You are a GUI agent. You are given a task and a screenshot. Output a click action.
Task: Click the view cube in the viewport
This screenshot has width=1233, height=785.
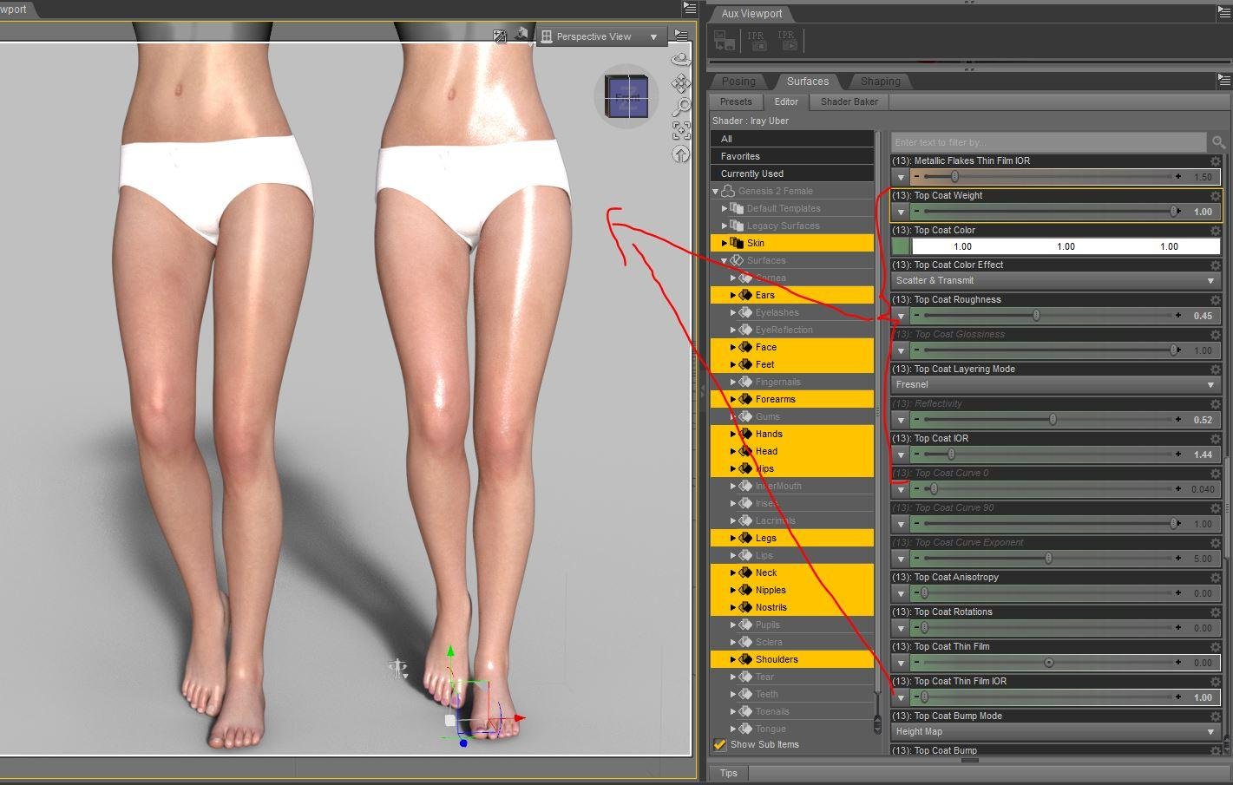pos(626,95)
